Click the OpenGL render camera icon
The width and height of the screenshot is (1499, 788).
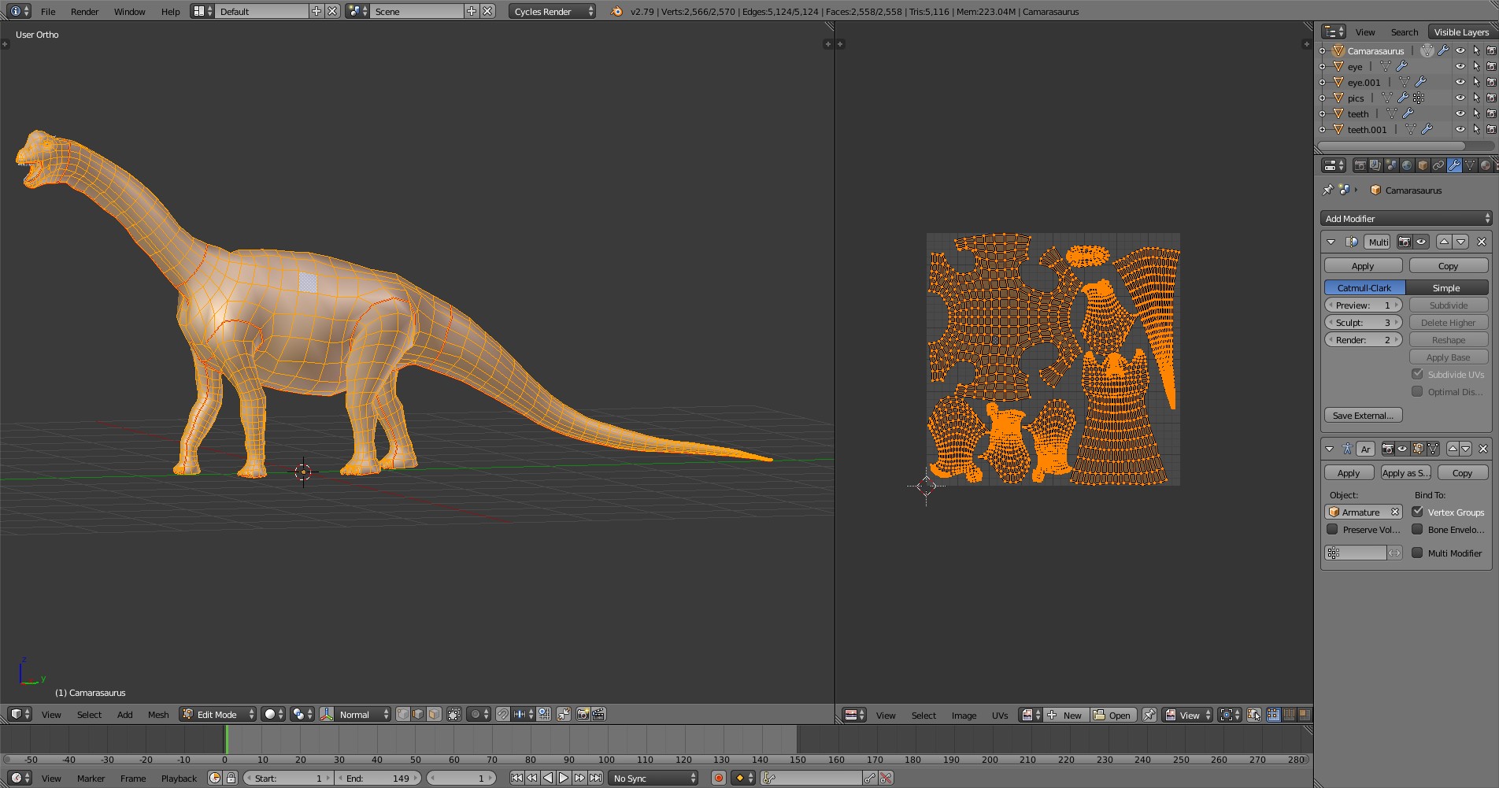click(583, 714)
